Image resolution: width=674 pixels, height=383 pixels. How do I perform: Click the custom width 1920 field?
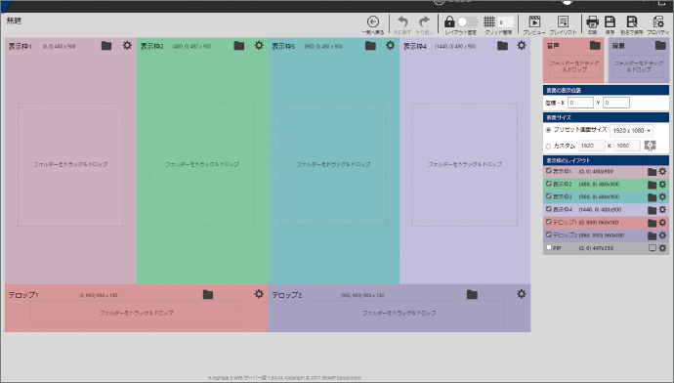(592, 146)
